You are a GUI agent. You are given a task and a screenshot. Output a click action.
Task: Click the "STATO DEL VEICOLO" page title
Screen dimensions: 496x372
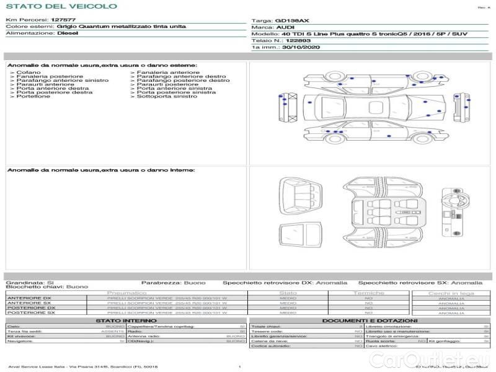tap(61, 6)
